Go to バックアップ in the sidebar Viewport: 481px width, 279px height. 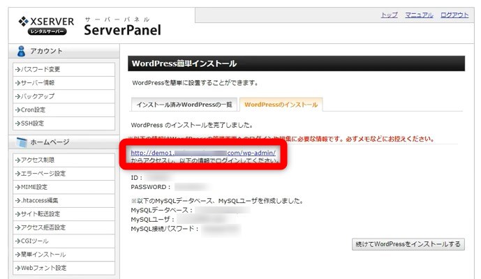[x=38, y=96]
